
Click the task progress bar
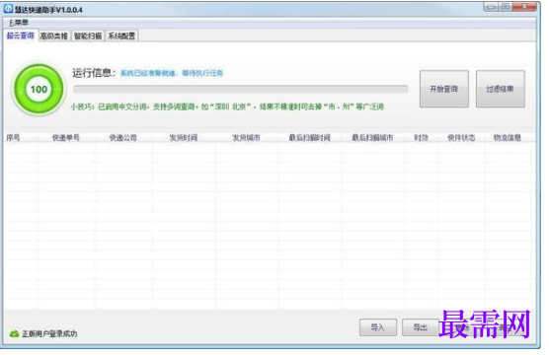coord(241,89)
